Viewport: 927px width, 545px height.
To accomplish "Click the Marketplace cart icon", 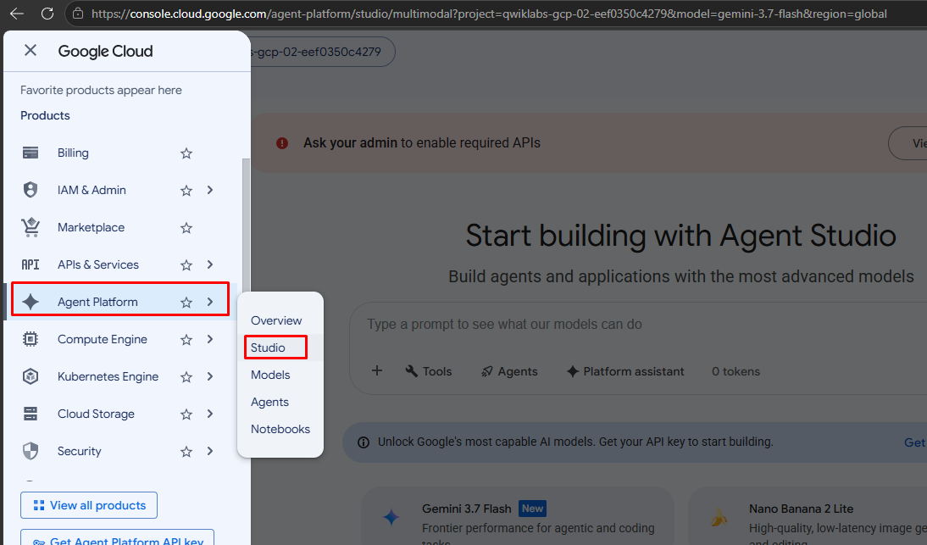I will coord(31,227).
